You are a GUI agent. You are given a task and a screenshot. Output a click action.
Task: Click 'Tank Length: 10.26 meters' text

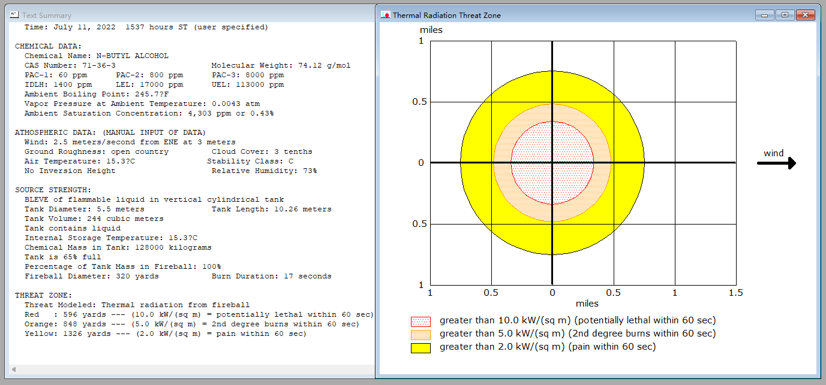(272, 209)
